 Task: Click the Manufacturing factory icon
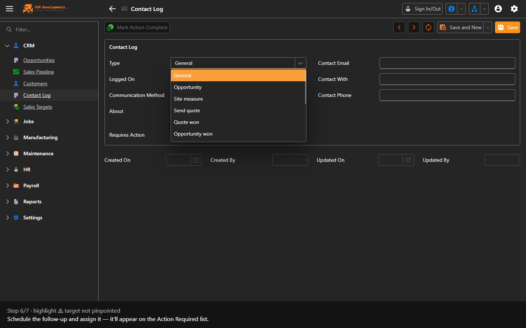pyautogui.click(x=16, y=137)
